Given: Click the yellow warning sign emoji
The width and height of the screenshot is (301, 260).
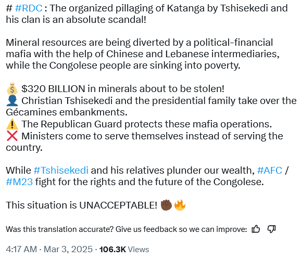Looking at the screenshot, I should 12,124.
